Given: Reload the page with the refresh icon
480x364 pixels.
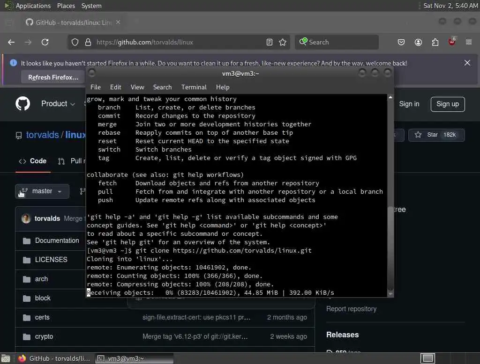Looking at the screenshot, I should tap(45, 42).
